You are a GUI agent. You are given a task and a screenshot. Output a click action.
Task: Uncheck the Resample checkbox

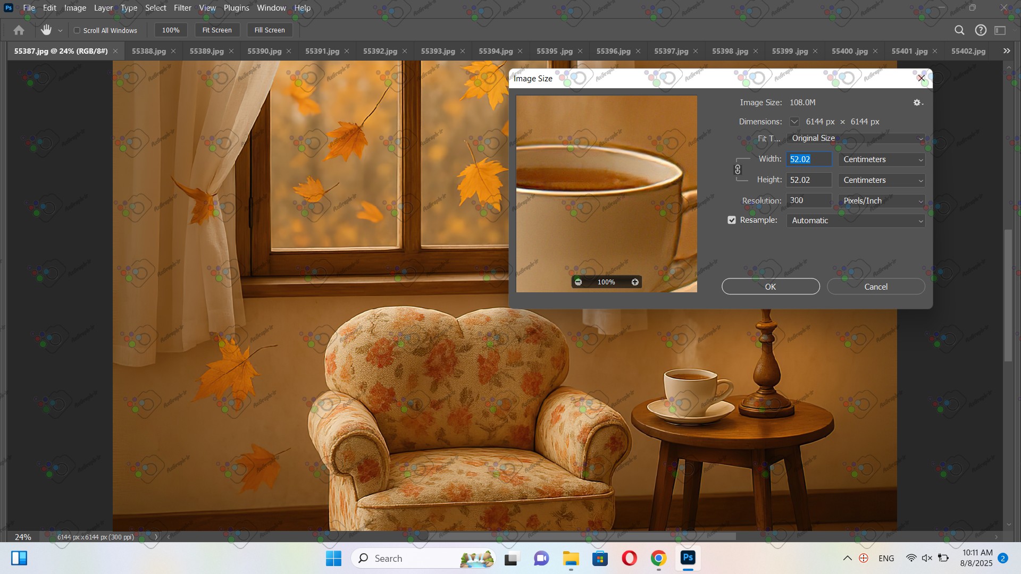(732, 220)
